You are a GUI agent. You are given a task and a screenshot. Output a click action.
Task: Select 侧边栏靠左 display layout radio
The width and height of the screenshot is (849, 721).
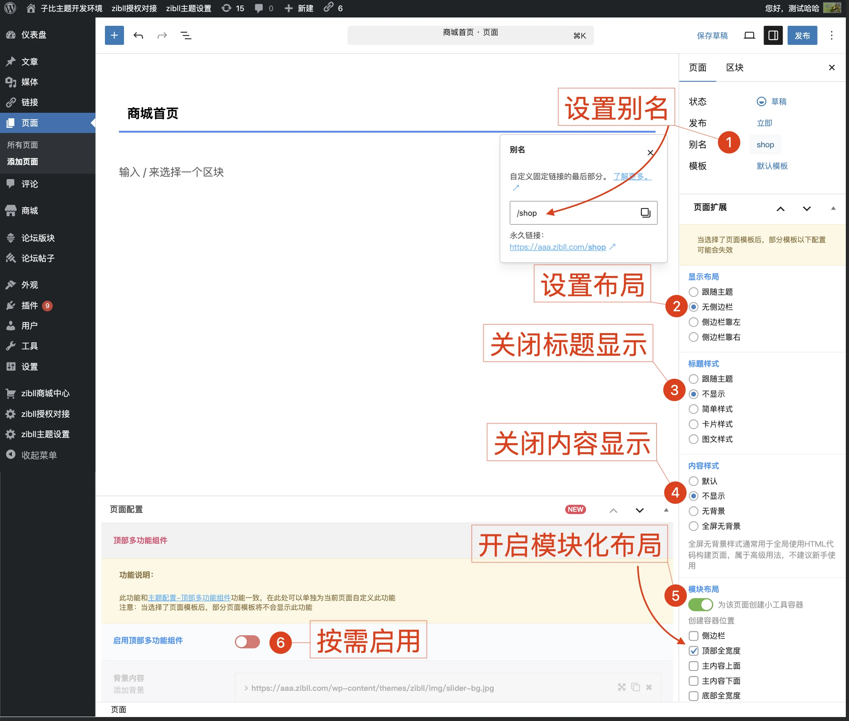tap(693, 322)
